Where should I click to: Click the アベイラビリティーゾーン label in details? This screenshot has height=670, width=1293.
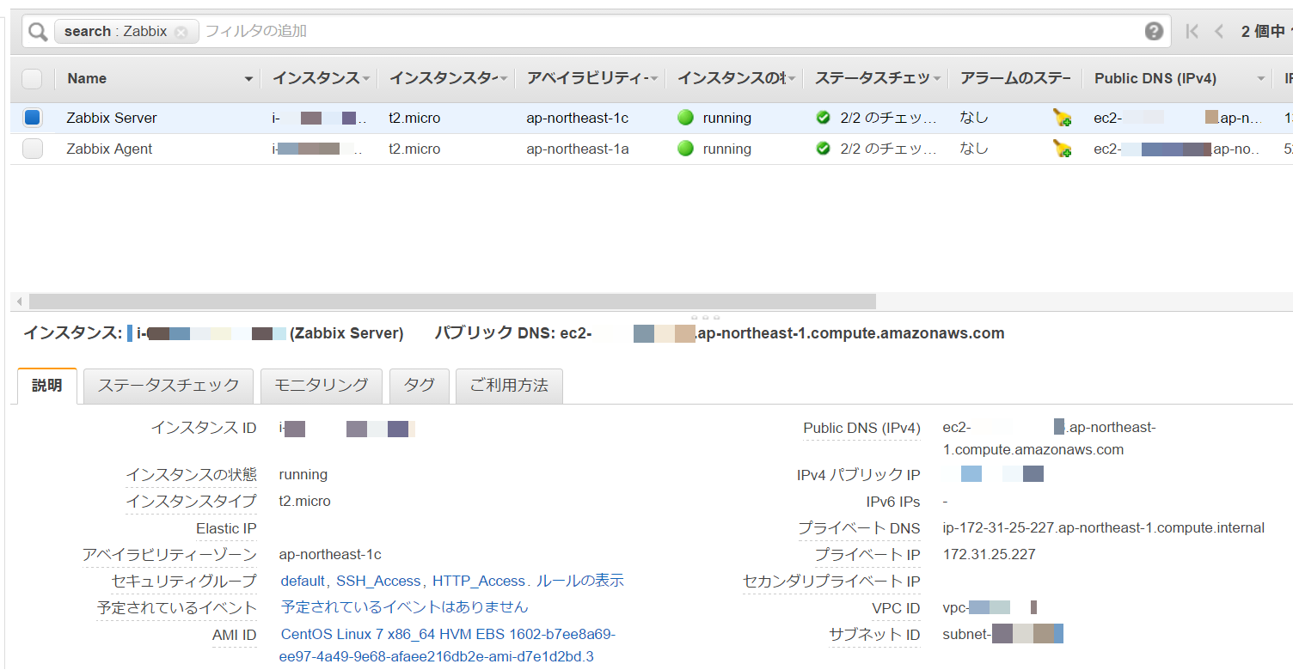tap(169, 555)
